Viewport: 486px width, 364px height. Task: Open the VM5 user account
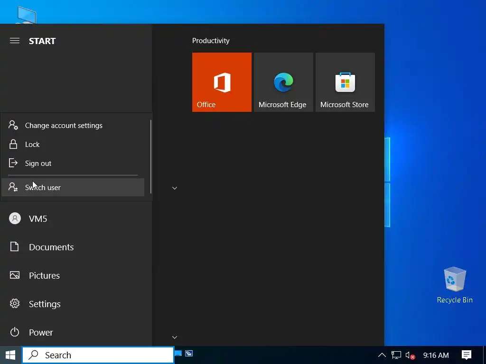[76, 218]
